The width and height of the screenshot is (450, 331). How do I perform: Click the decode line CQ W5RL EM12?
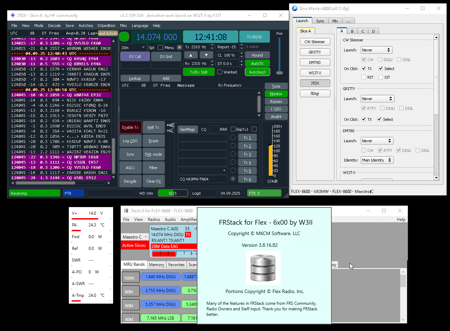61,178
